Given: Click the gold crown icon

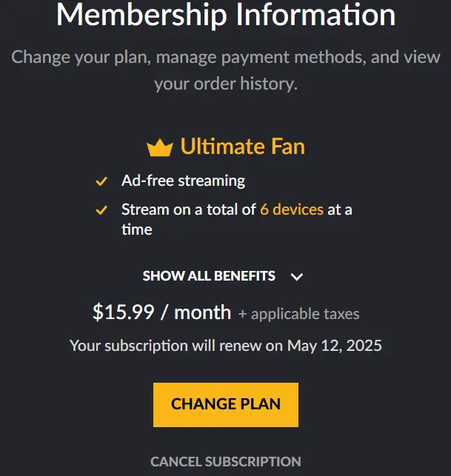Looking at the screenshot, I should (x=160, y=147).
